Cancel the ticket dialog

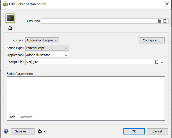click(157, 131)
